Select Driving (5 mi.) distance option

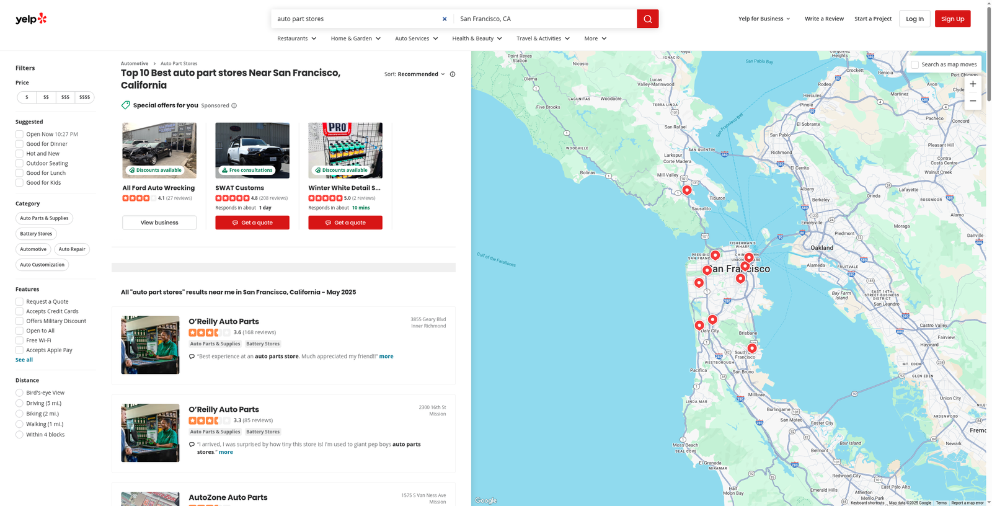[19, 403]
